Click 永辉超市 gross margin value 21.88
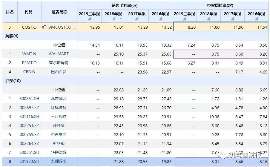This screenshot has width=270, height=167. coord(119,162)
